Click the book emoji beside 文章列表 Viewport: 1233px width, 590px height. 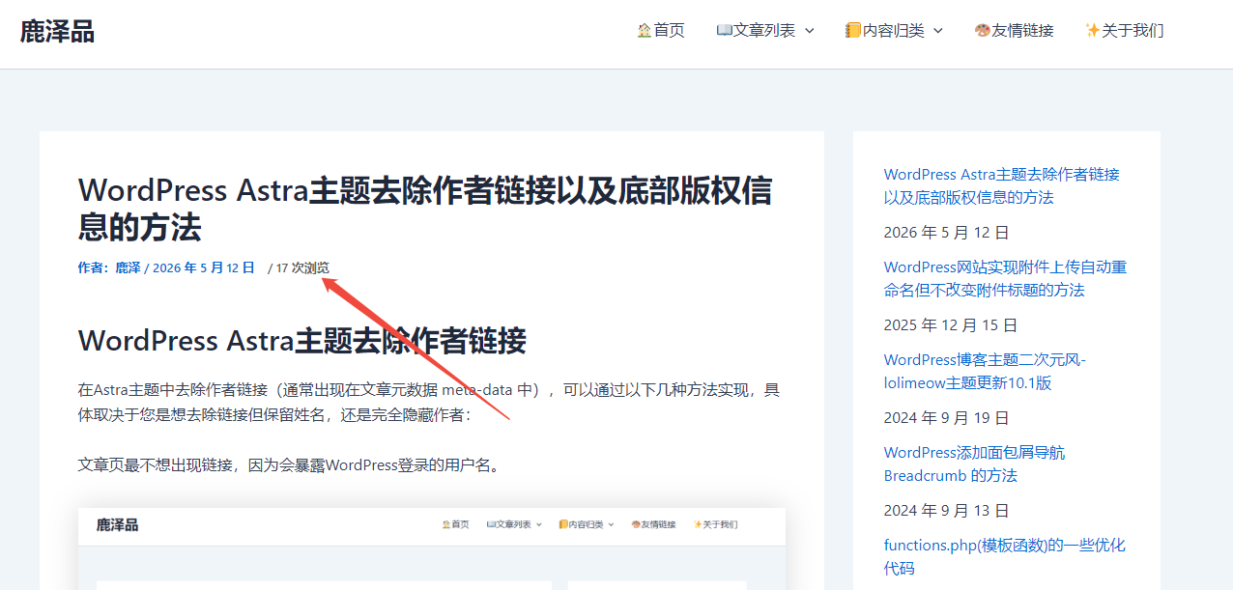pos(724,31)
